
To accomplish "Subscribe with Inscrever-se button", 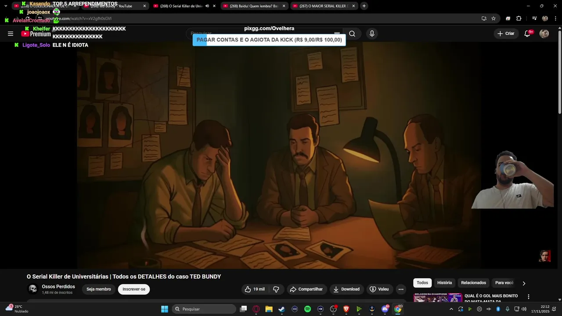I will 134,289.
